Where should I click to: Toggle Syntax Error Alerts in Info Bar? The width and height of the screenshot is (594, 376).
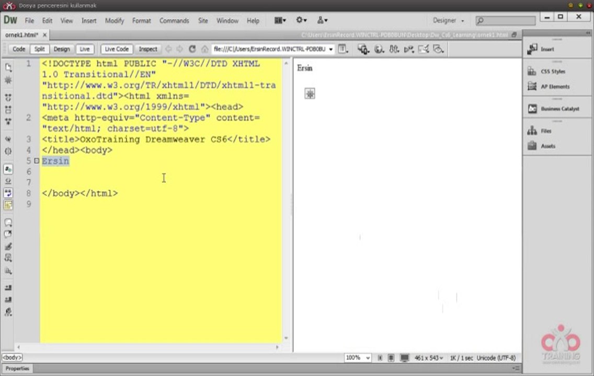pos(8,205)
